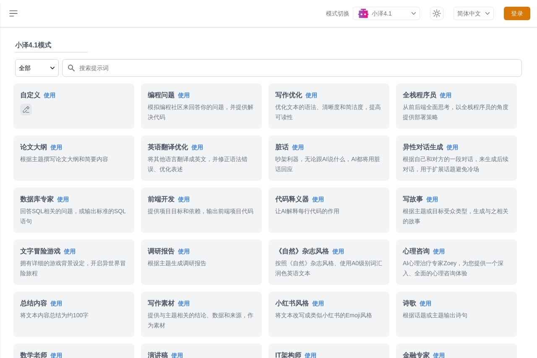Viewport: 537px width, 358px height.
Task: Click 使用 for 写作素材
Action: click(x=184, y=303)
